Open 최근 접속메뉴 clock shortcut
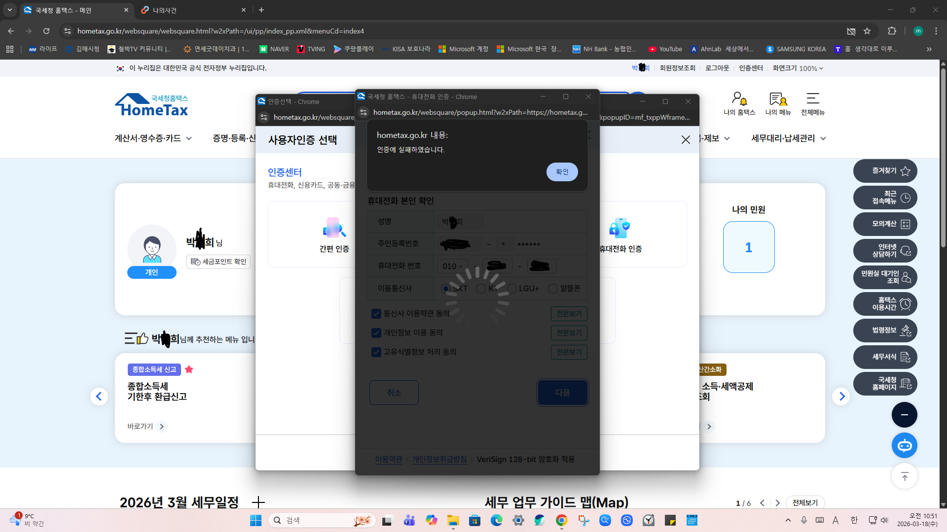The width and height of the screenshot is (947, 532). [x=885, y=198]
